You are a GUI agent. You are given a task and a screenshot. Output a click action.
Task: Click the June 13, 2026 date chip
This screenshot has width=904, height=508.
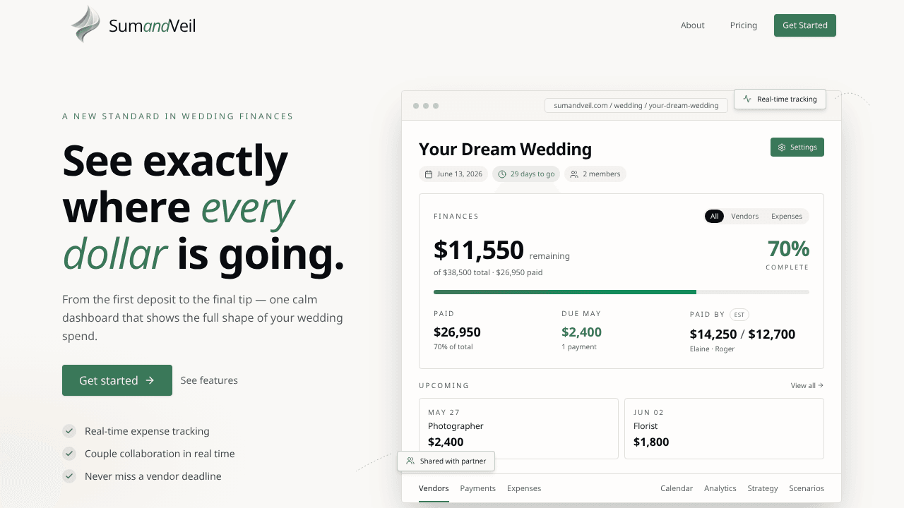pos(453,174)
